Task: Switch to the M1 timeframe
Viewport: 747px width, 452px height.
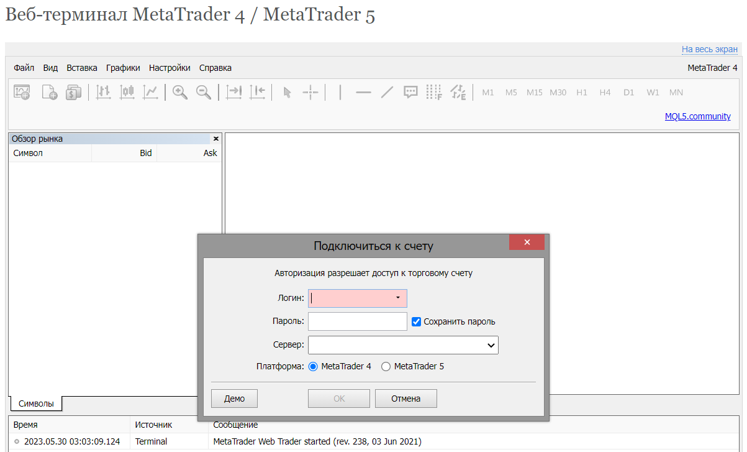Action: 488,92
